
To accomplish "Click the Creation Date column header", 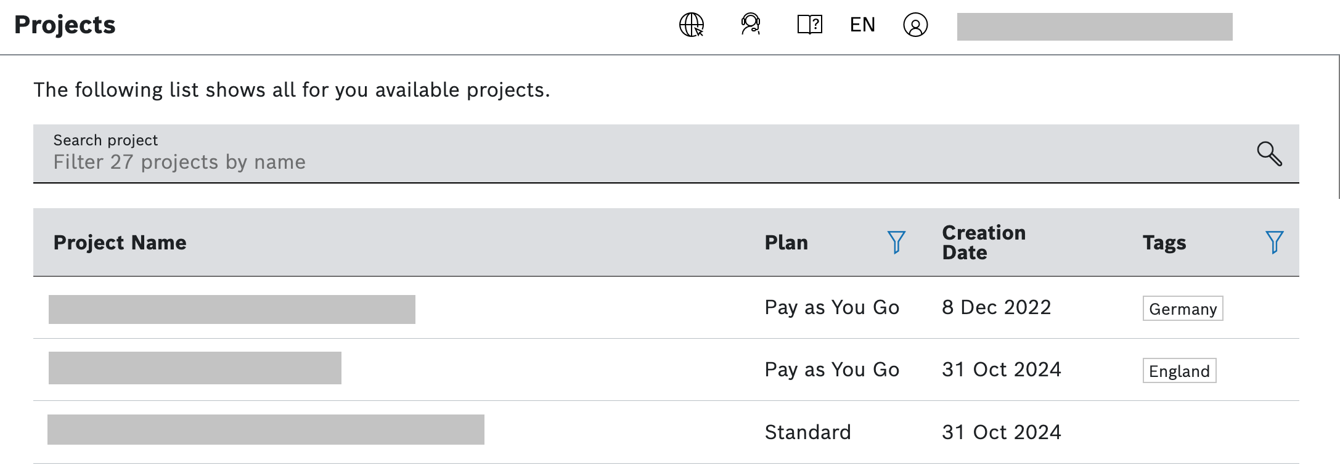I will point(984,243).
